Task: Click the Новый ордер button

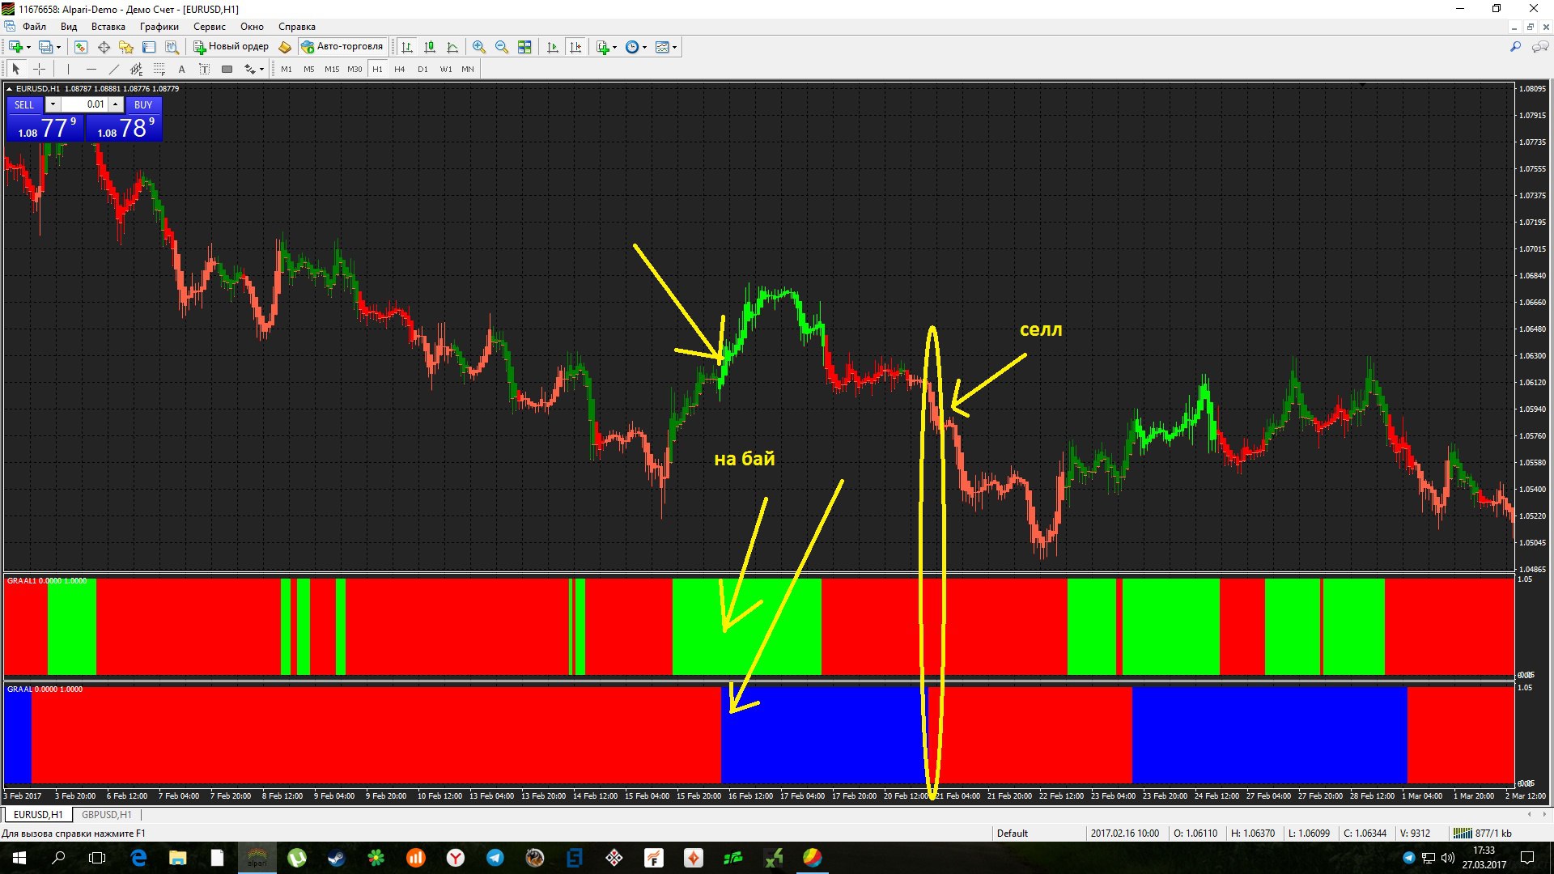Action: coord(231,47)
